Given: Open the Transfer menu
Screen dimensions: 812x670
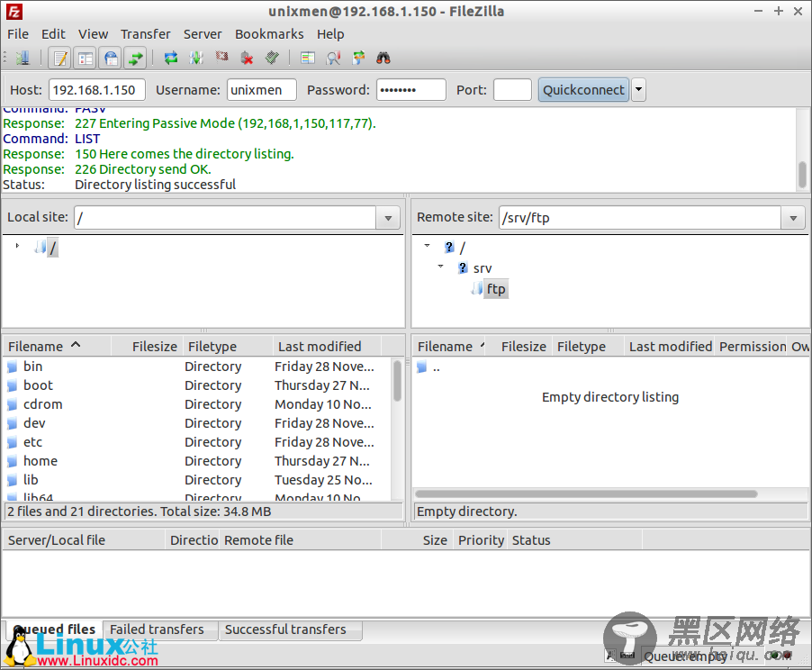Looking at the screenshot, I should coord(146,34).
